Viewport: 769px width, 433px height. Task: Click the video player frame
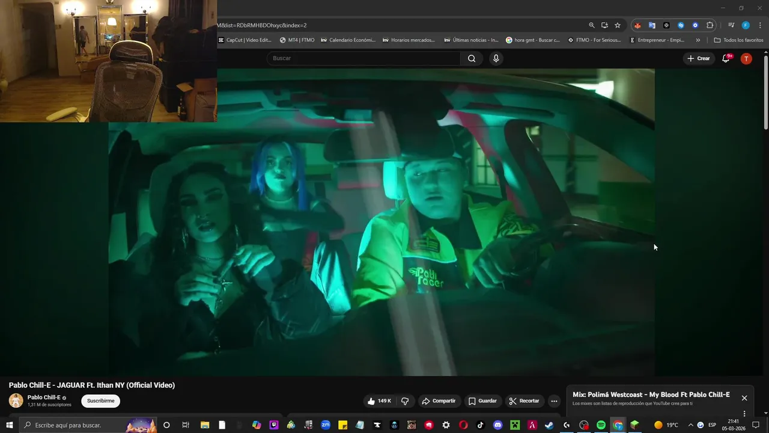tap(381, 222)
